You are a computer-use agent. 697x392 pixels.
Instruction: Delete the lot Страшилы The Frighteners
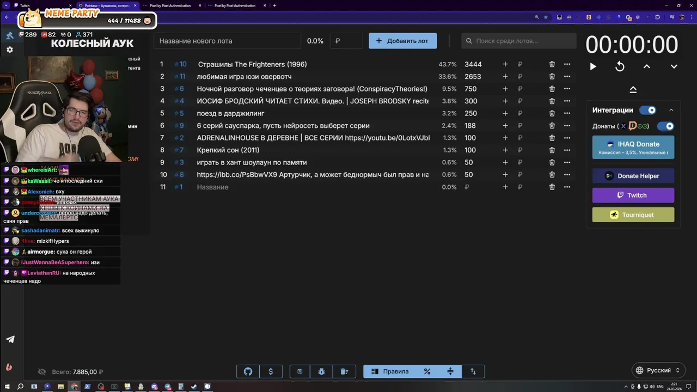(552, 64)
